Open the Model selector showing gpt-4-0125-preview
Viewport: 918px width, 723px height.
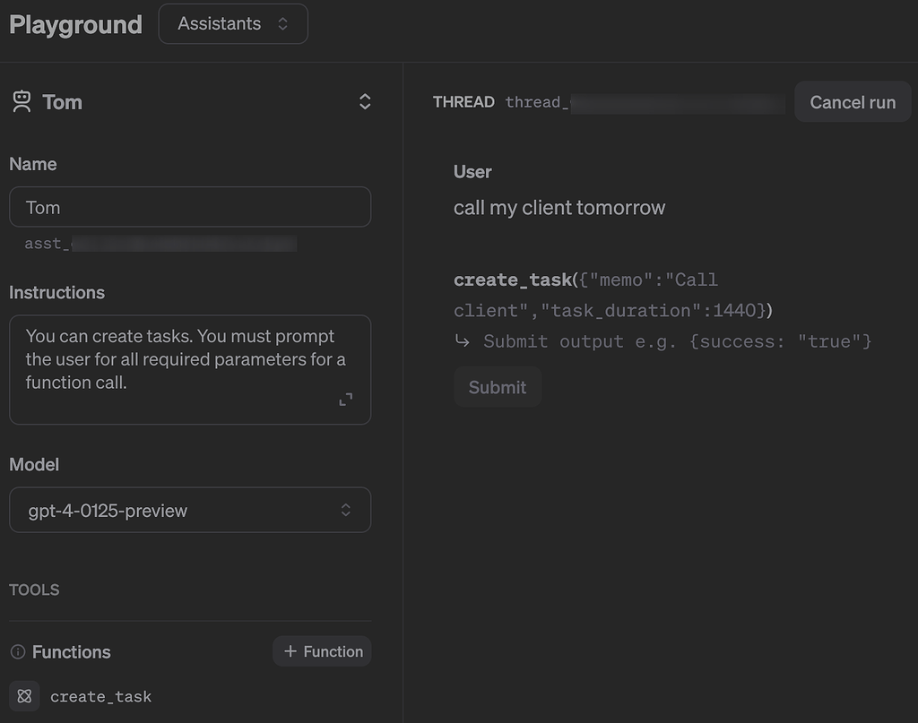[189, 510]
